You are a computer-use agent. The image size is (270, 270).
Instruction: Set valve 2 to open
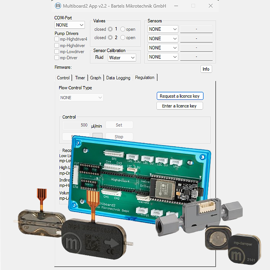[x=123, y=37]
